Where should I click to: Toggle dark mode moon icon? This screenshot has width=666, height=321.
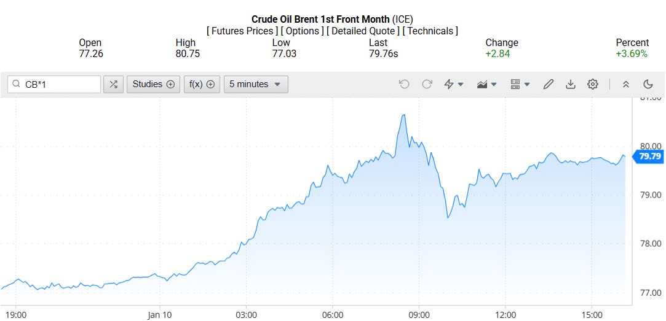(x=648, y=84)
